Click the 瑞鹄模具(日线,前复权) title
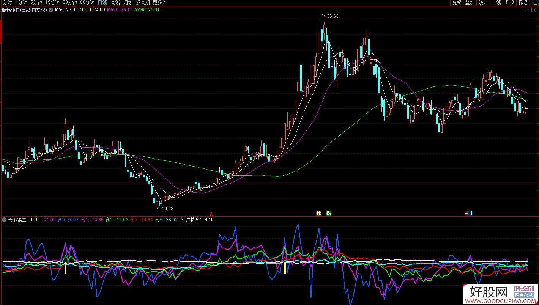The height and width of the screenshot is (305, 539). pos(25,10)
